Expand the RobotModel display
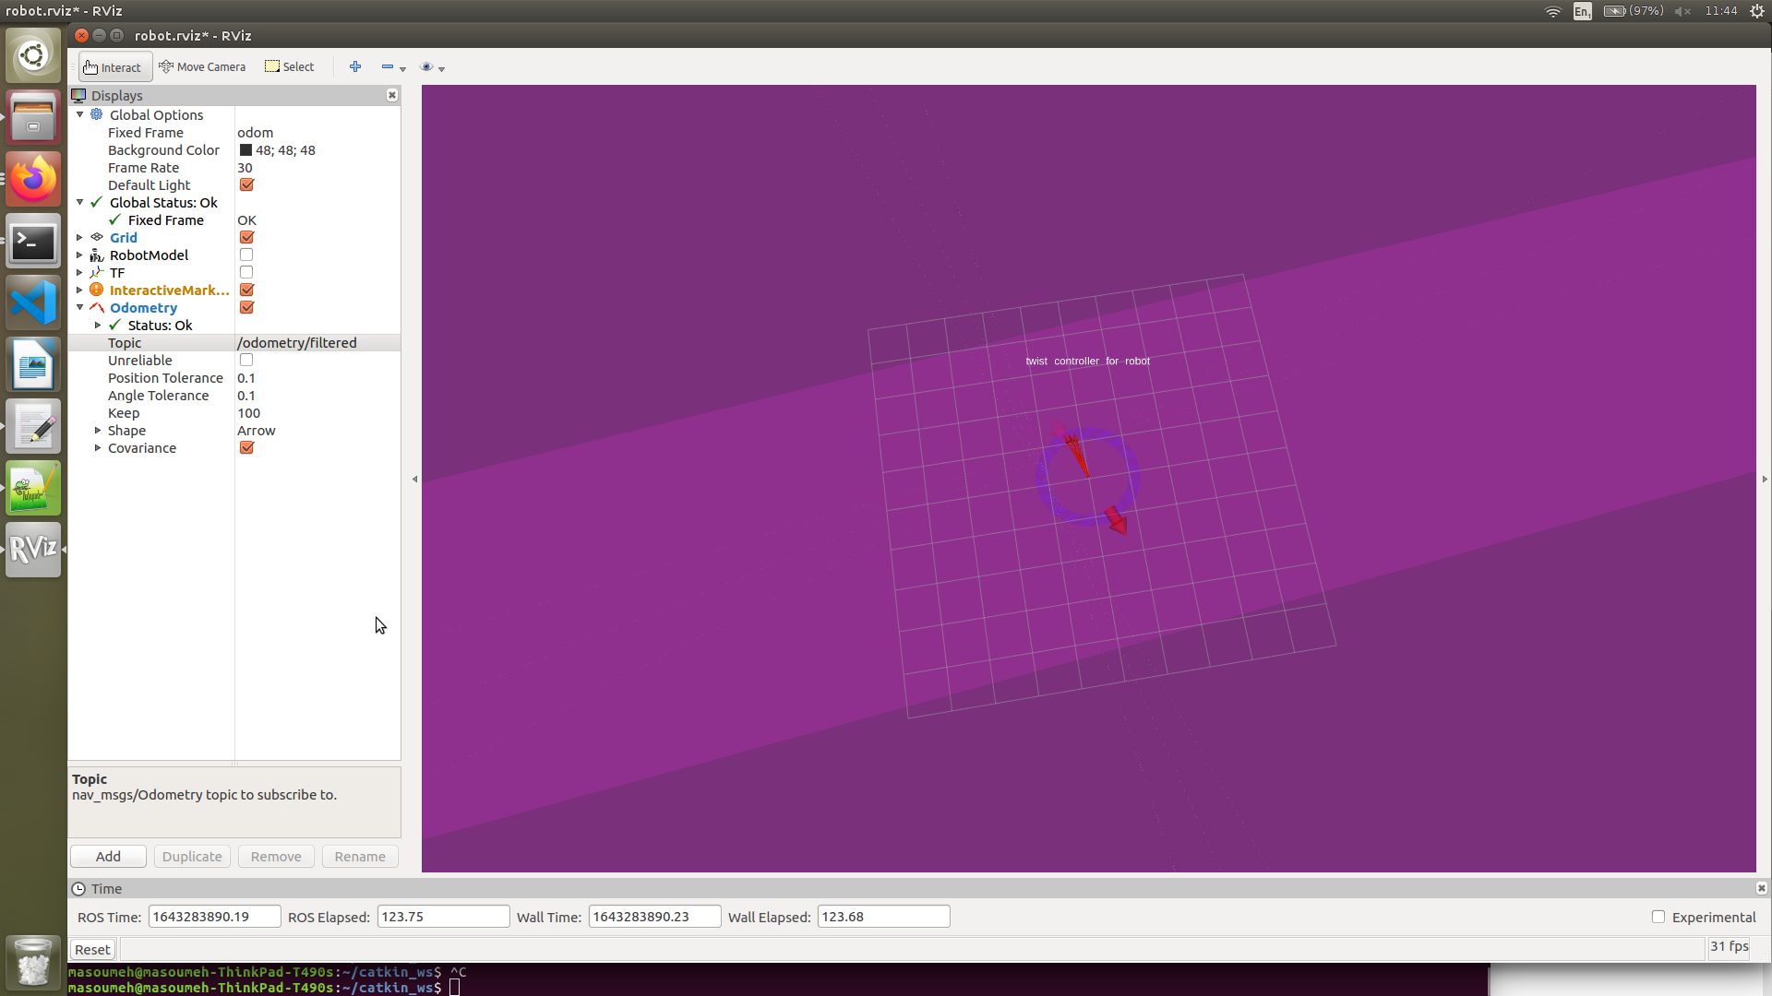Viewport: 1772px width, 996px height. click(x=80, y=255)
